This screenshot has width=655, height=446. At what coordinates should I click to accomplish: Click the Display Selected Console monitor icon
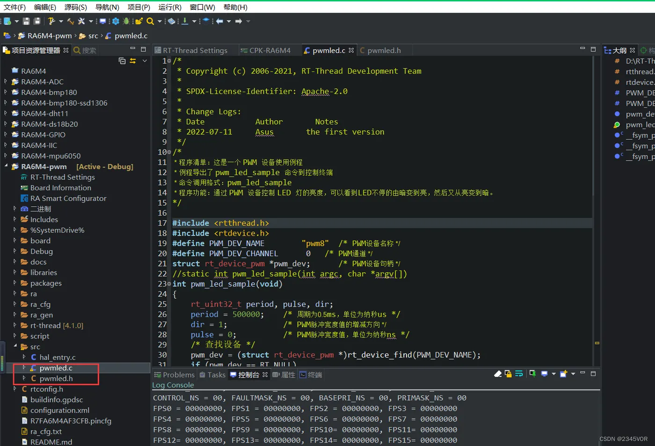[544, 374]
